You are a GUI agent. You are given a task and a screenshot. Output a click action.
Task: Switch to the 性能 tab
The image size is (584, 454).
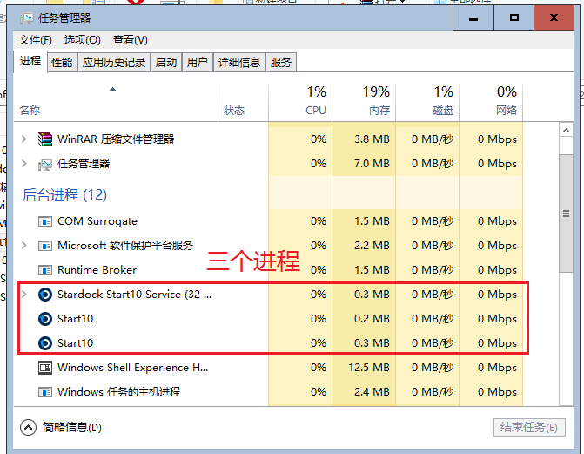(62, 62)
